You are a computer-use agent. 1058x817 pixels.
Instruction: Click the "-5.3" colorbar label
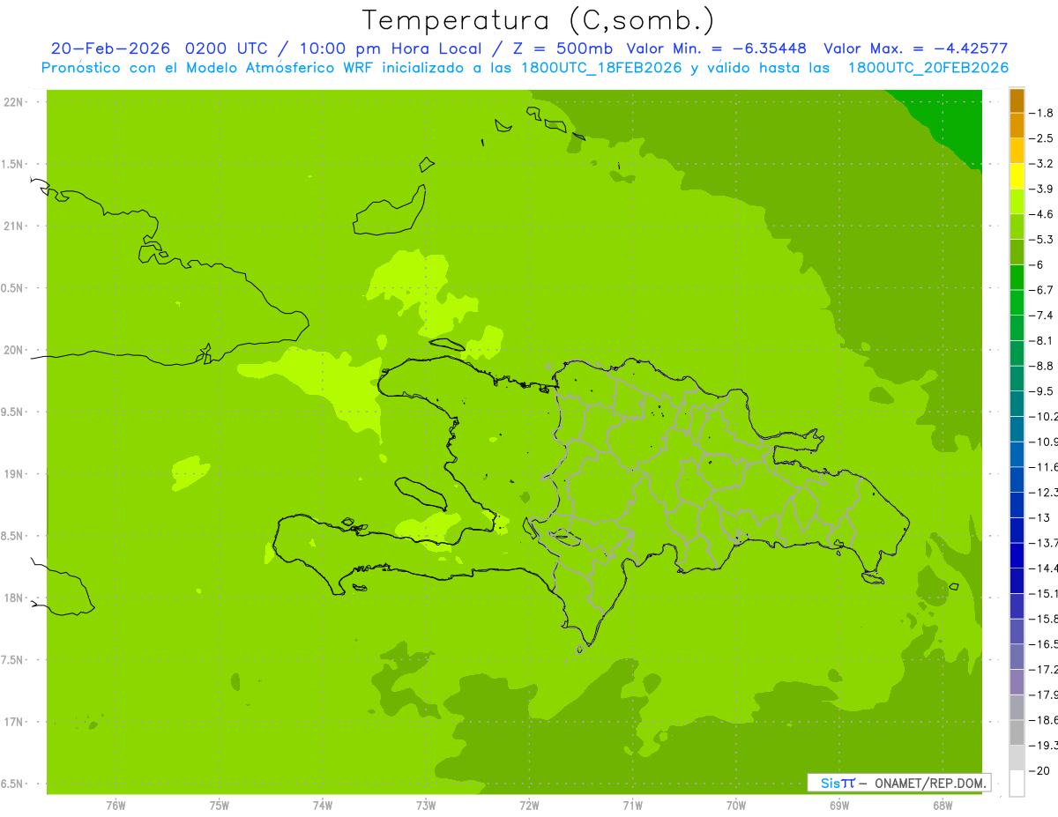tap(1041, 239)
